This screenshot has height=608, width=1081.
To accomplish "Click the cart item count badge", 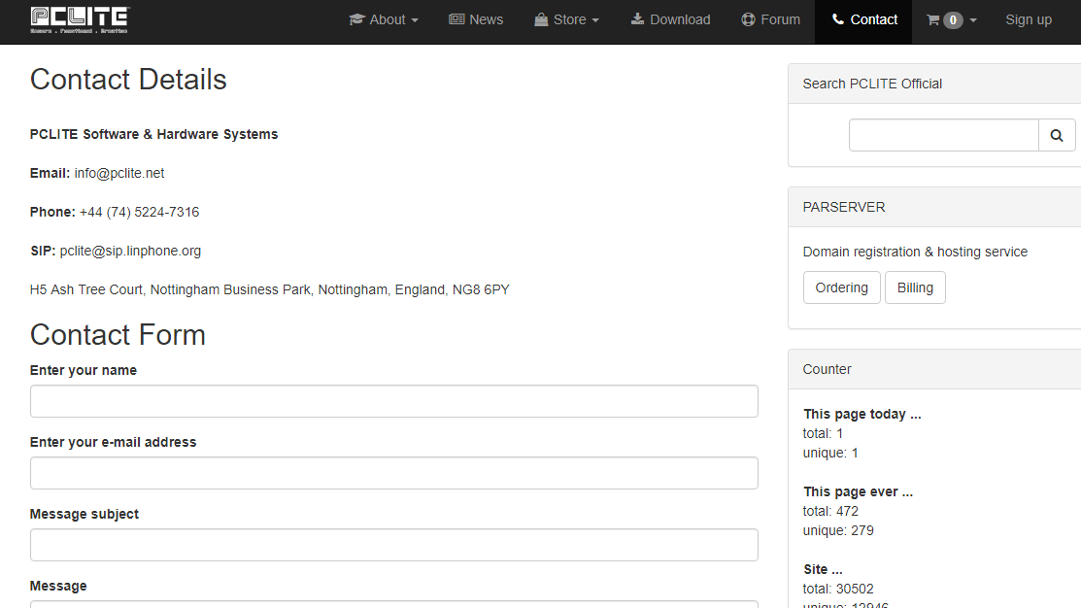I will coord(953,20).
